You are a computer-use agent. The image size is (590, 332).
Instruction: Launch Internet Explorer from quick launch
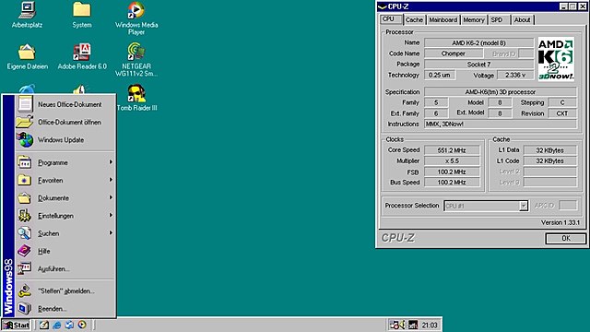(57, 325)
